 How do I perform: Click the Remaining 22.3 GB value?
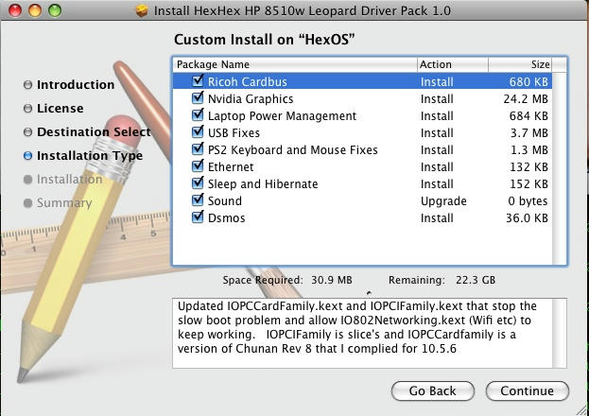click(x=476, y=280)
